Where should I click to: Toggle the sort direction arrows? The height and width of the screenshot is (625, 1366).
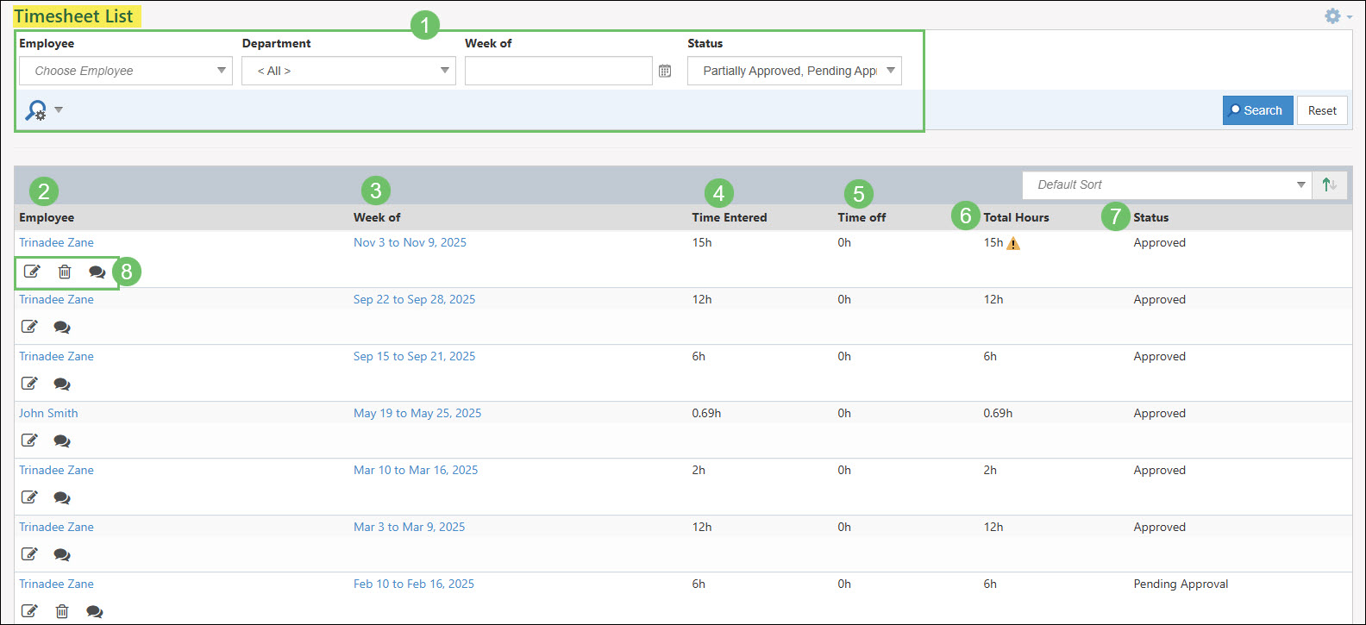[1330, 184]
